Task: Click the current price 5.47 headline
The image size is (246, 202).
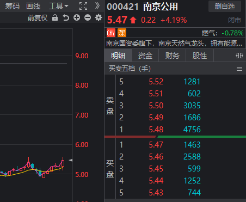Action: click(x=117, y=20)
